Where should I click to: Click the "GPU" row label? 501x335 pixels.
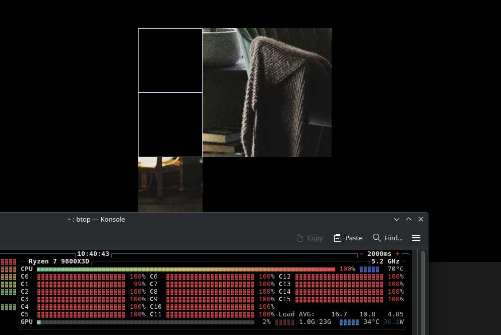pos(27,322)
